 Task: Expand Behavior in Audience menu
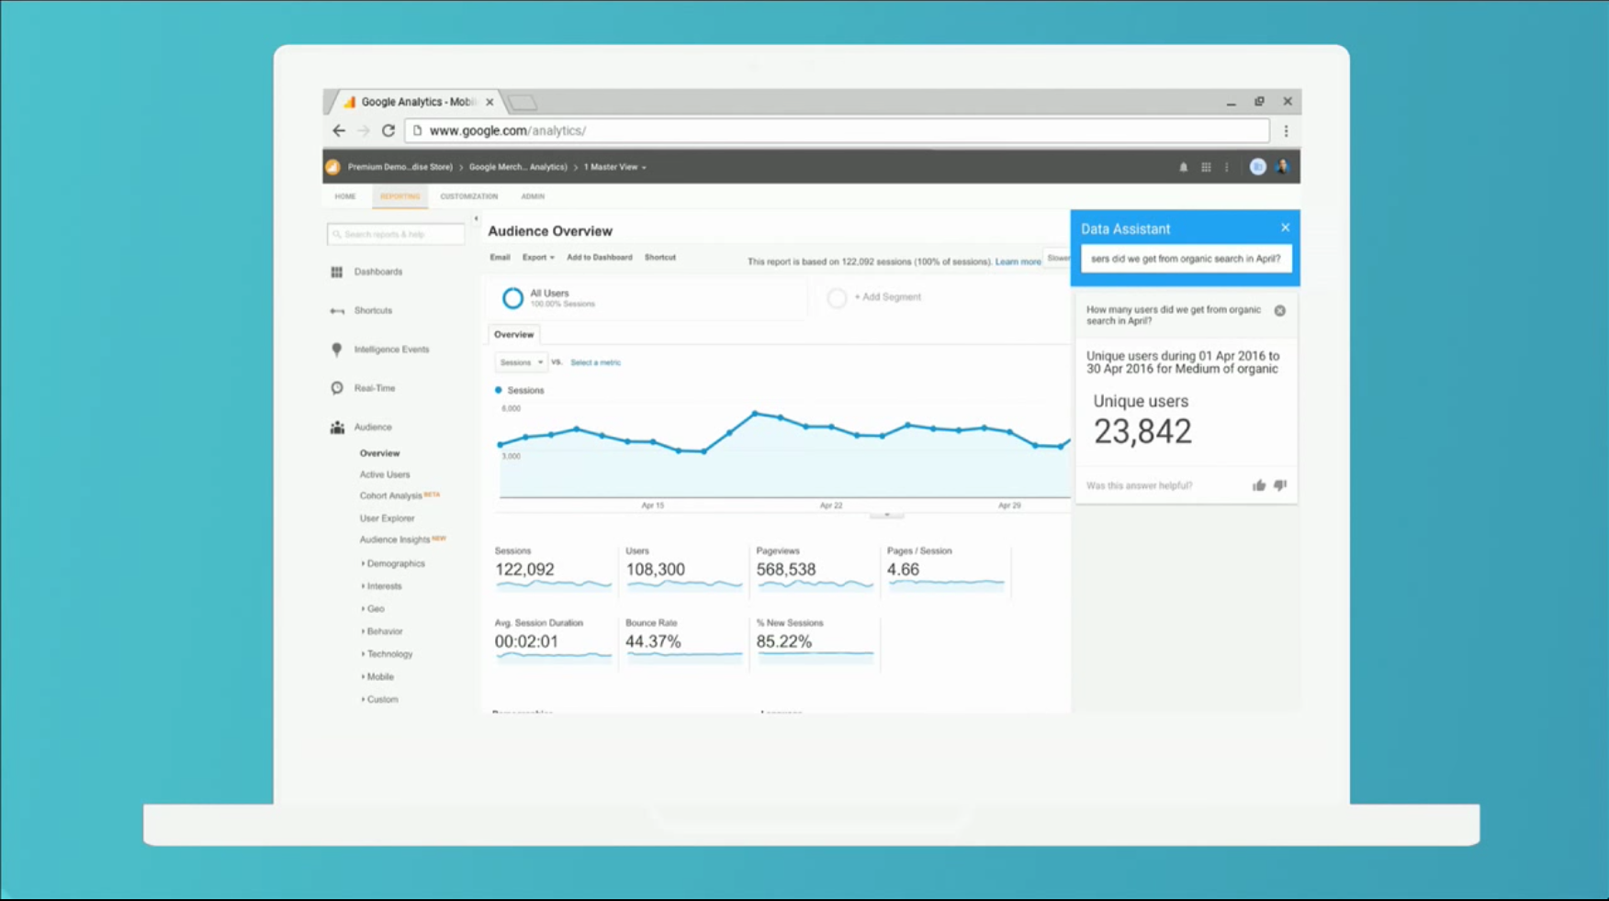[382, 631]
